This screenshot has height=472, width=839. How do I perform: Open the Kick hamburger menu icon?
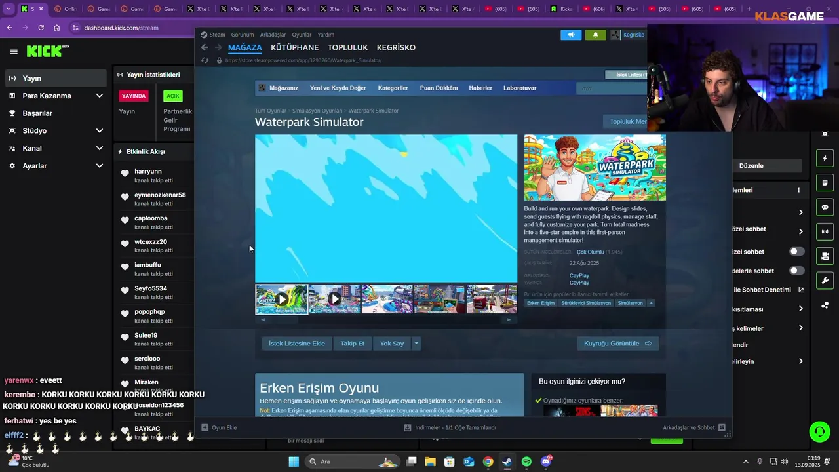pos(14,51)
